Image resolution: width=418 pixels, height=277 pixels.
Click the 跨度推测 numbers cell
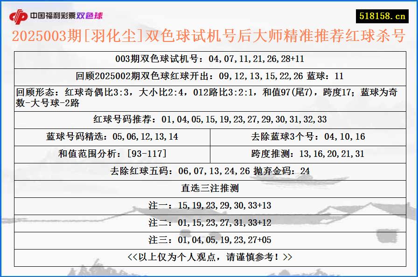coord(308,153)
